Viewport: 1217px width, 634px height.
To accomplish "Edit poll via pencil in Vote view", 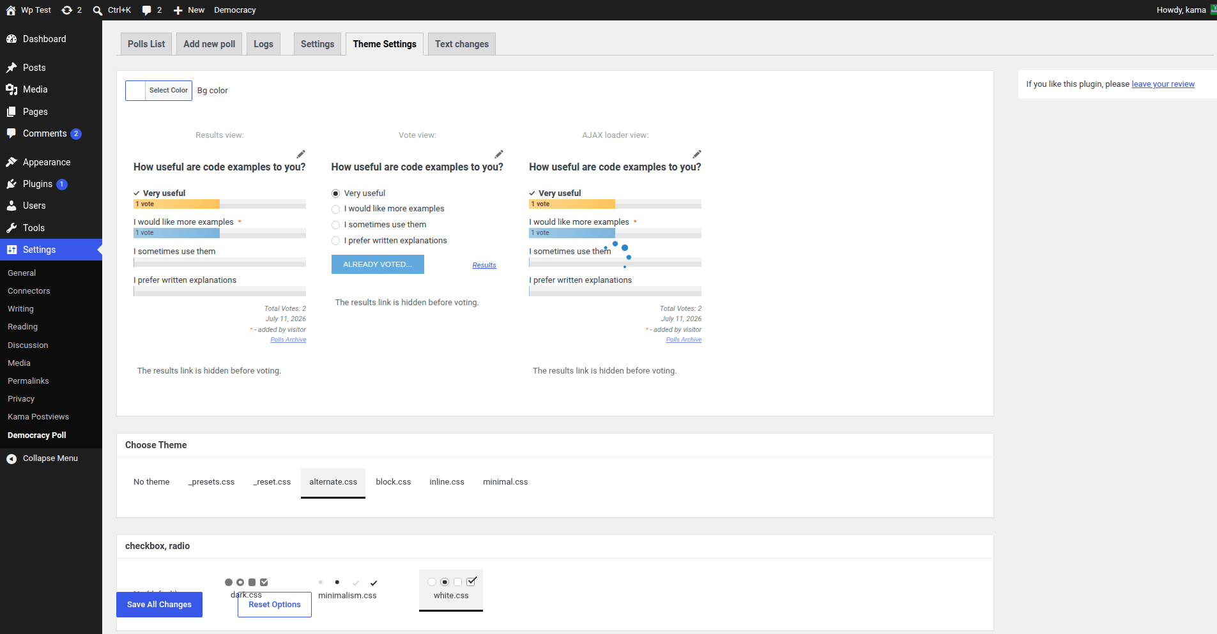I will pyautogui.click(x=499, y=154).
